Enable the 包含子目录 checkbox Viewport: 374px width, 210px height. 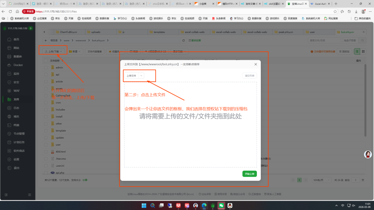pos(342,40)
